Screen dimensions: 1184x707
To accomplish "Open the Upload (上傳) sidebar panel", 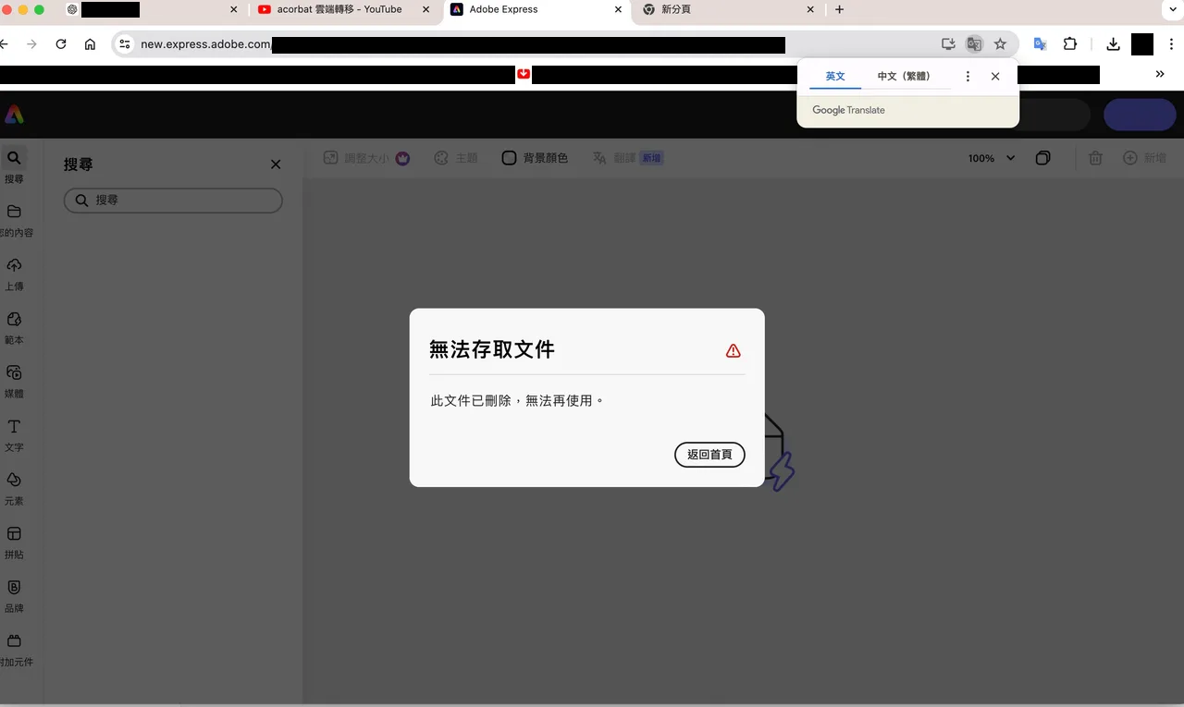I will click(x=14, y=274).
